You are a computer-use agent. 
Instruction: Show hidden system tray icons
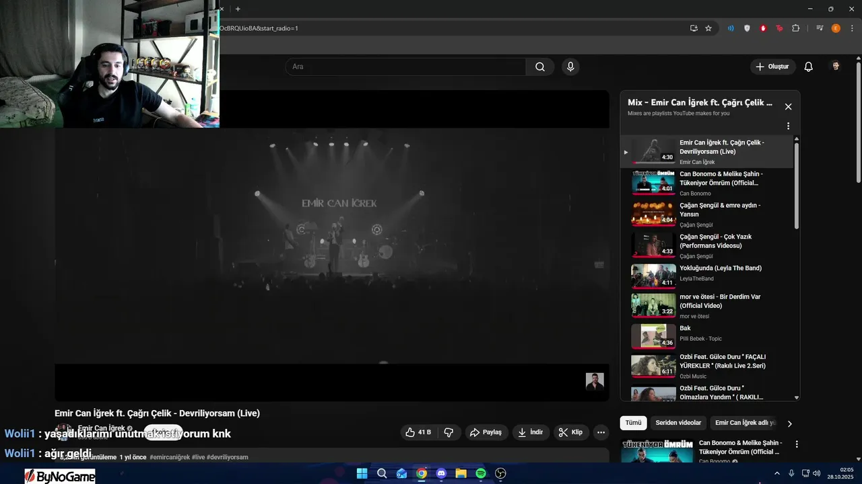(777, 473)
